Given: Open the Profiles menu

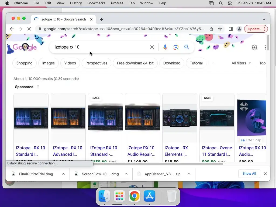Looking at the screenshot, I should (117, 3).
